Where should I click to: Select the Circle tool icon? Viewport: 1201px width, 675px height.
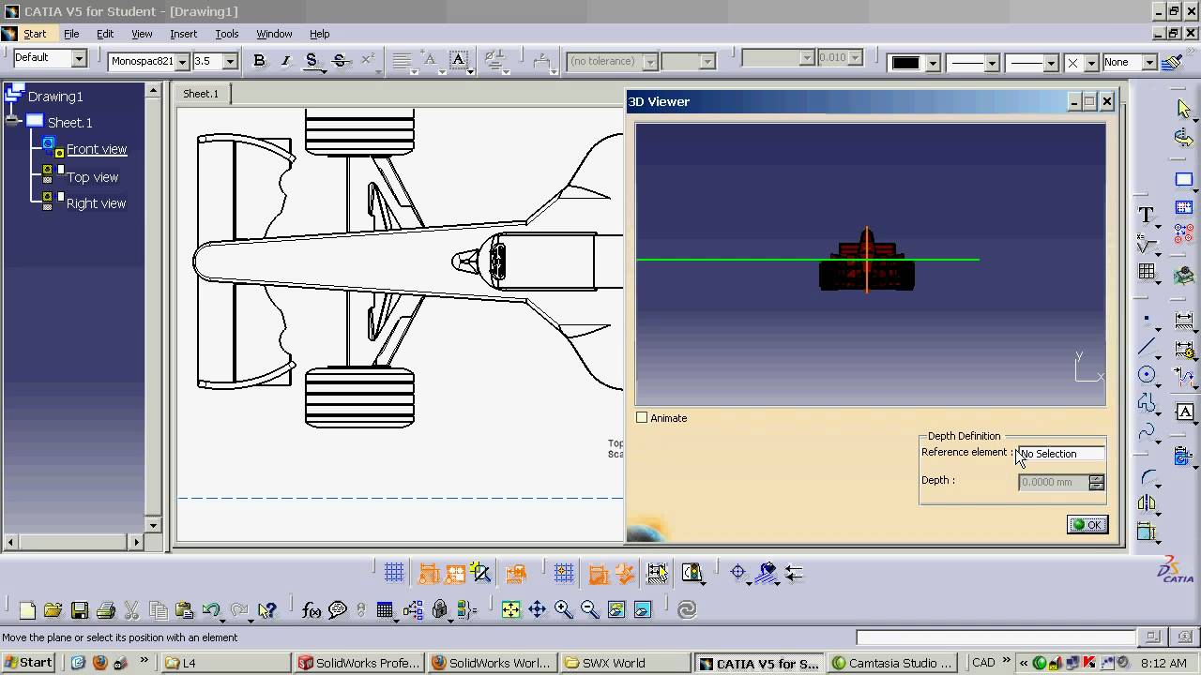[x=1146, y=375]
